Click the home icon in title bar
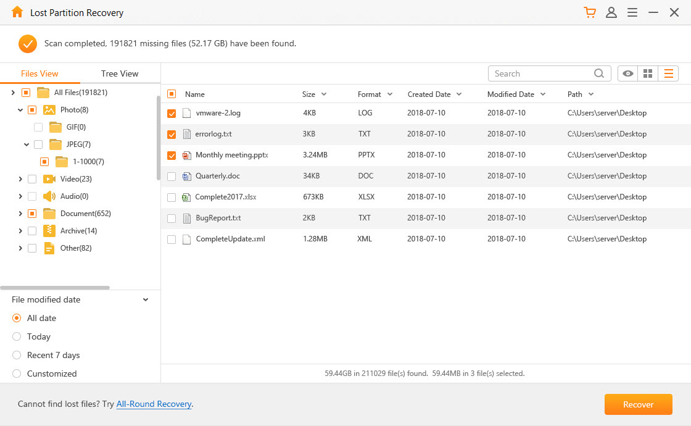 (17, 12)
